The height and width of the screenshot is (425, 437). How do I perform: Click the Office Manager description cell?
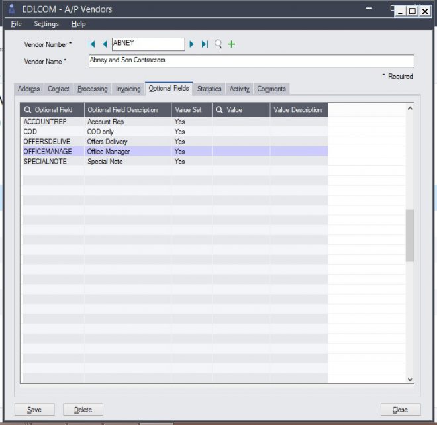click(x=128, y=152)
